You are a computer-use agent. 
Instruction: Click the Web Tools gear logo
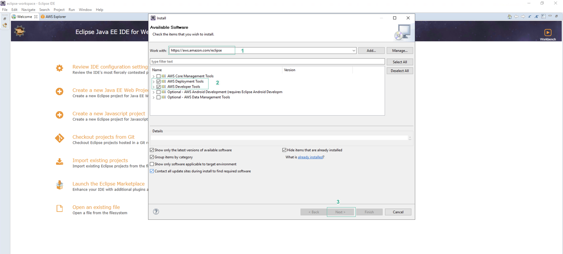[20, 31]
